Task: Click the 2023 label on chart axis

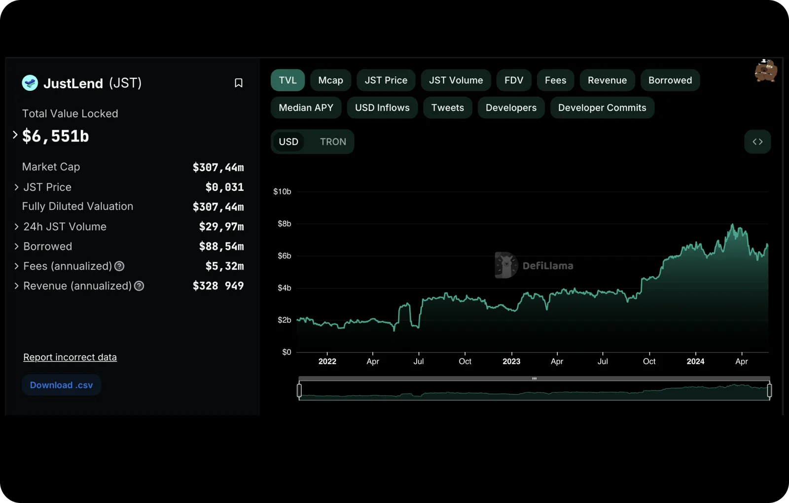Action: coord(511,361)
